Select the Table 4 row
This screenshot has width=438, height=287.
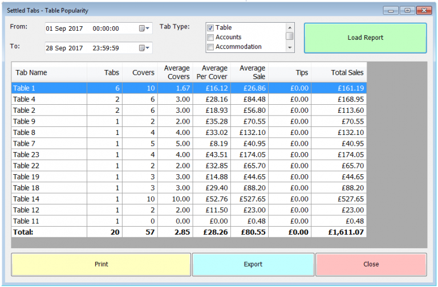coord(49,99)
